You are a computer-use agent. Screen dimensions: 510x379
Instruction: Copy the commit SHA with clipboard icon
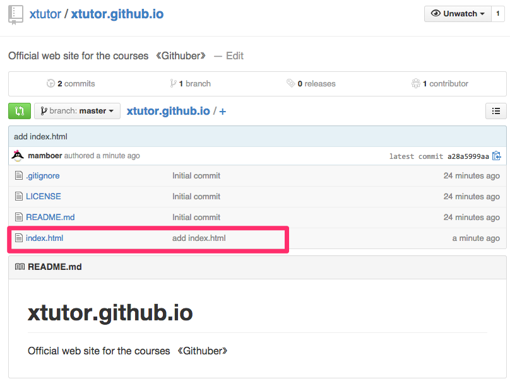point(496,156)
